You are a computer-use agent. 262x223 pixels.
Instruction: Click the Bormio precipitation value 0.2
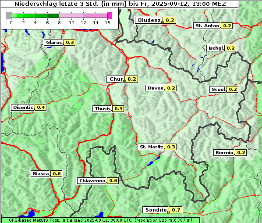click(241, 153)
